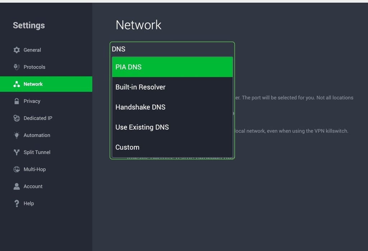Open the Automation settings
Viewport: 368px width, 251px height.
(46, 135)
